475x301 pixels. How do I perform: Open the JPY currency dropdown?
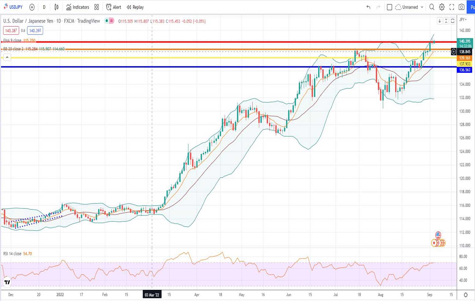pos(463,19)
